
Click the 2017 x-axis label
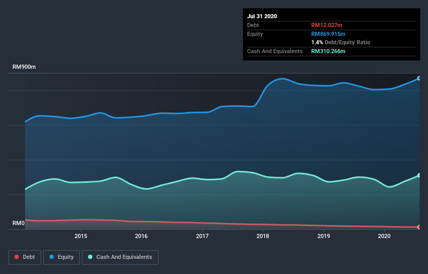pos(202,236)
